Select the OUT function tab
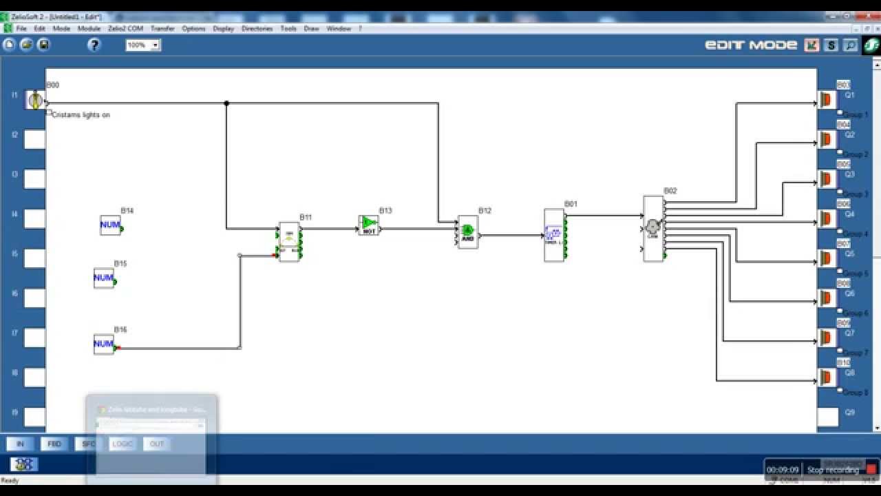The height and width of the screenshot is (496, 881). 157,444
